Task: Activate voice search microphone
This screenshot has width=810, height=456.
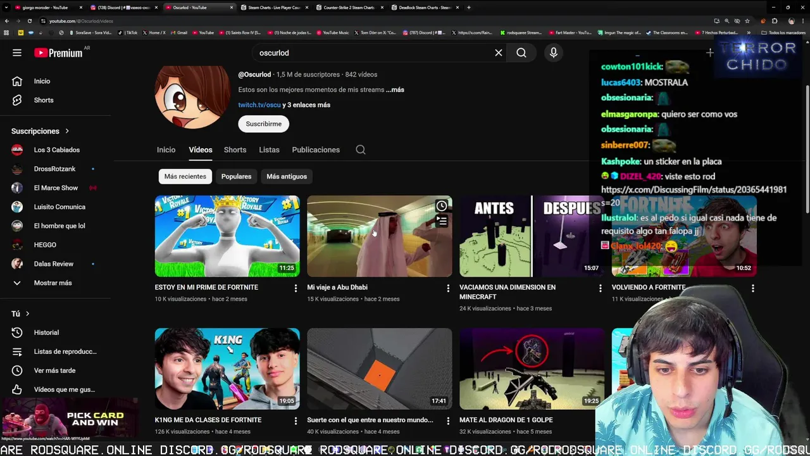Action: [x=554, y=53]
